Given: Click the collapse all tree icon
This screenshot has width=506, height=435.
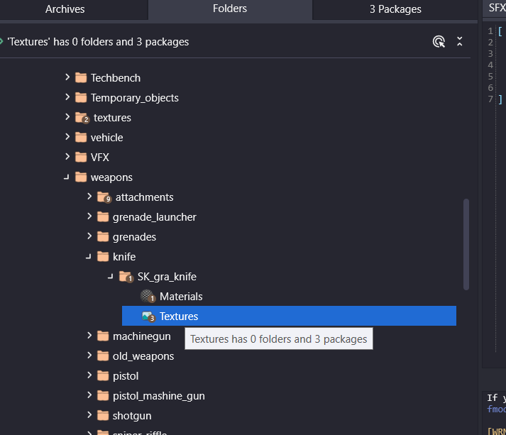Looking at the screenshot, I should click(x=460, y=42).
